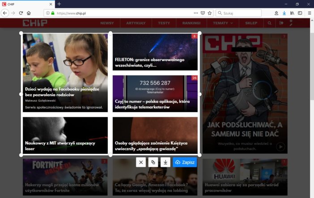Screen dimensions: 314x198
Task: Cancel the screenshot selection with X
Action: point(141,162)
